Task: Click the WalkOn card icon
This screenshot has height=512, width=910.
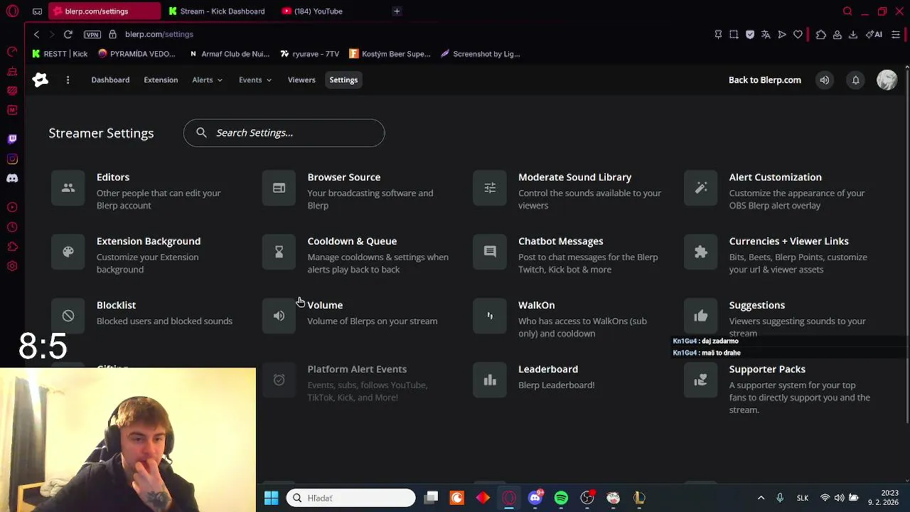Action: point(490,316)
